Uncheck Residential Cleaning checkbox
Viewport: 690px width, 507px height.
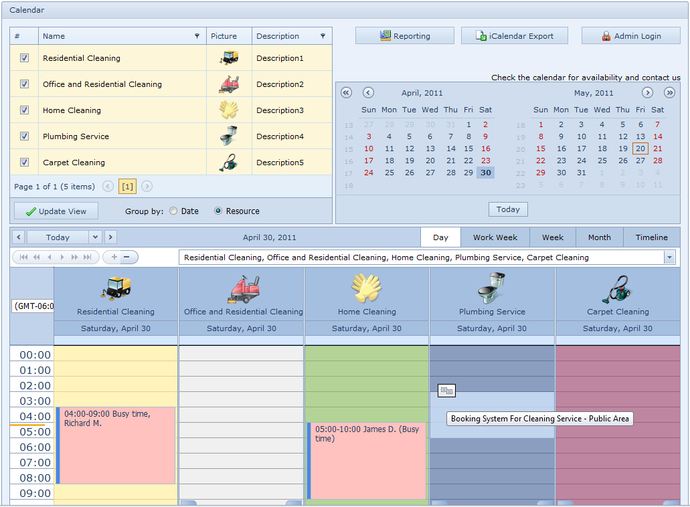(x=25, y=58)
